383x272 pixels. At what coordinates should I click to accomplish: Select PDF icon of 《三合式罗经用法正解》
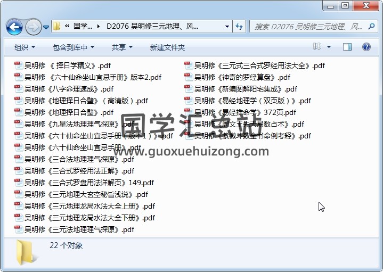[18, 171]
